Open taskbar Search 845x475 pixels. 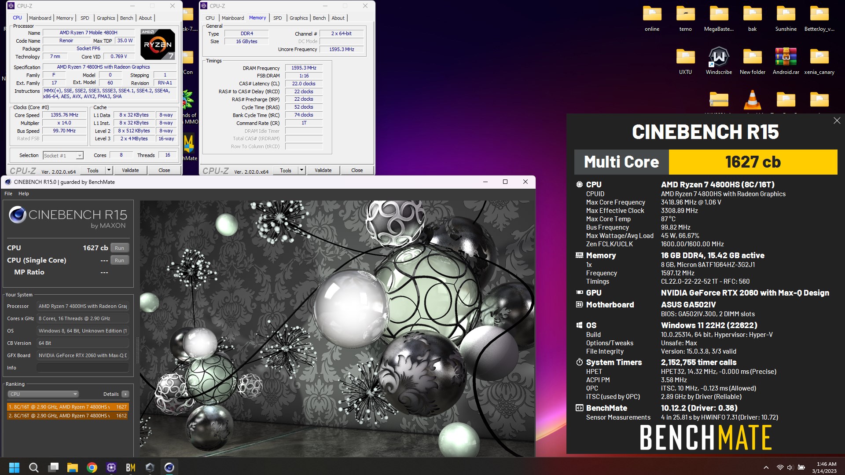34,467
